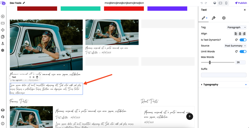249x128 pixels.
Task: Delete the Text element with trash icon
Action: click(37, 77)
